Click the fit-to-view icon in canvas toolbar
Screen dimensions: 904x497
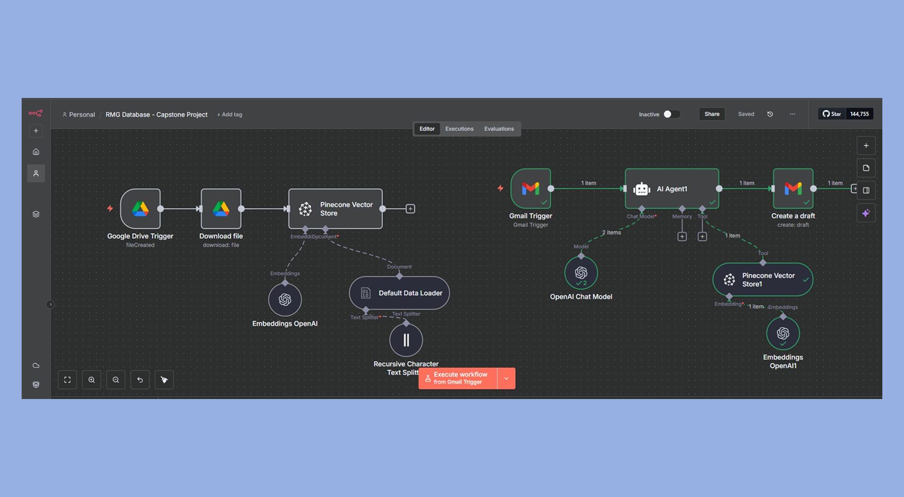[x=67, y=379]
